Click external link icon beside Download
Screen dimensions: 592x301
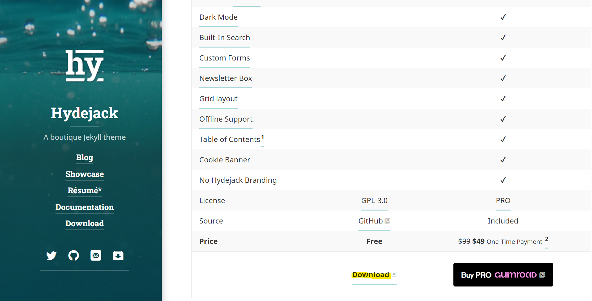click(x=394, y=274)
